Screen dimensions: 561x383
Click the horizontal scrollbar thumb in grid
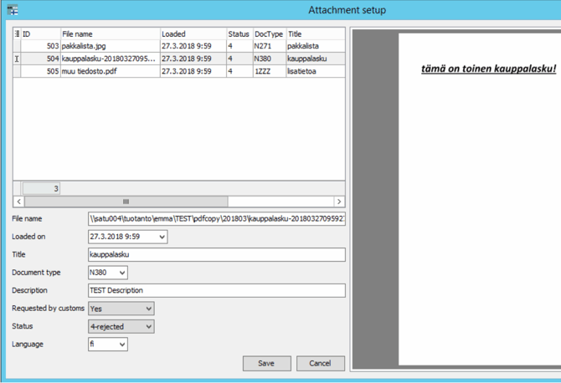[x=126, y=202]
